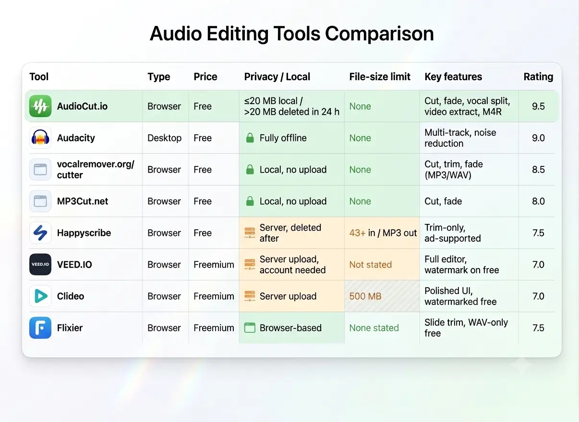This screenshot has height=422, width=579.
Task: Click the 8.5 rating for vocalremover.org
Action: (x=538, y=170)
